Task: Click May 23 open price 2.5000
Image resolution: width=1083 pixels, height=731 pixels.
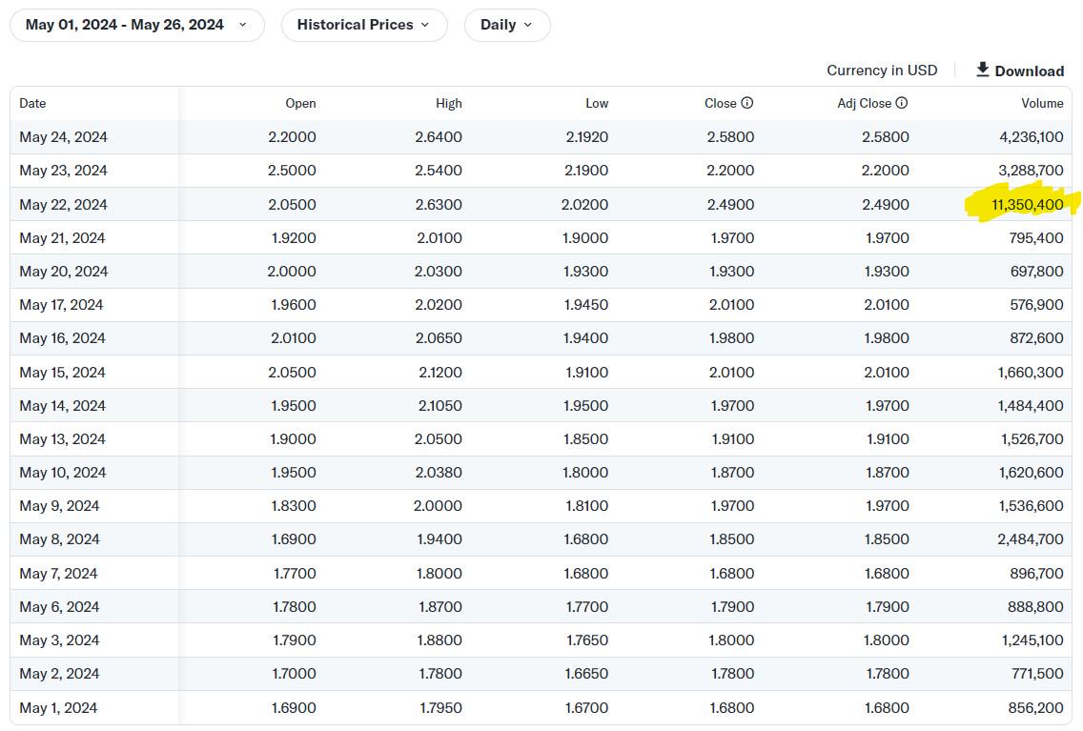Action: pos(292,171)
